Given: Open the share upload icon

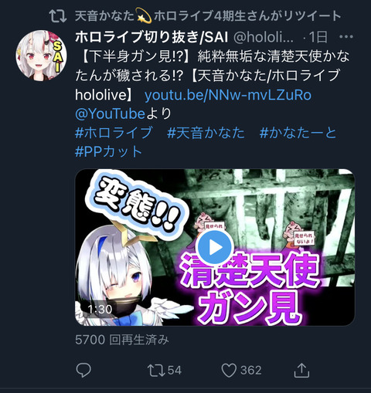Looking at the screenshot, I should 301,370.
